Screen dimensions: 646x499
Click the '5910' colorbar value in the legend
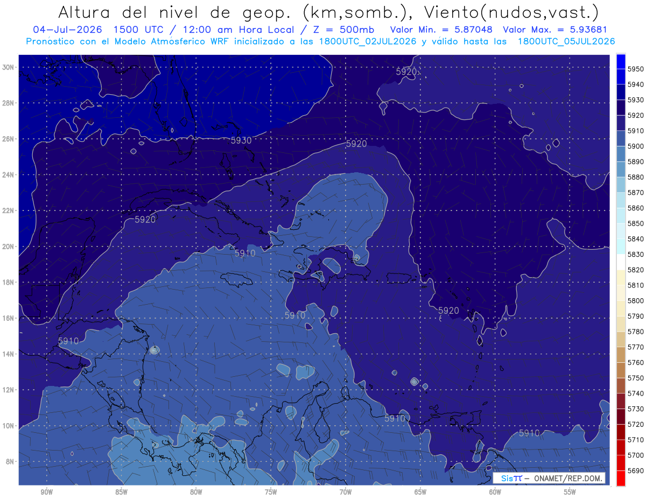[635, 131]
